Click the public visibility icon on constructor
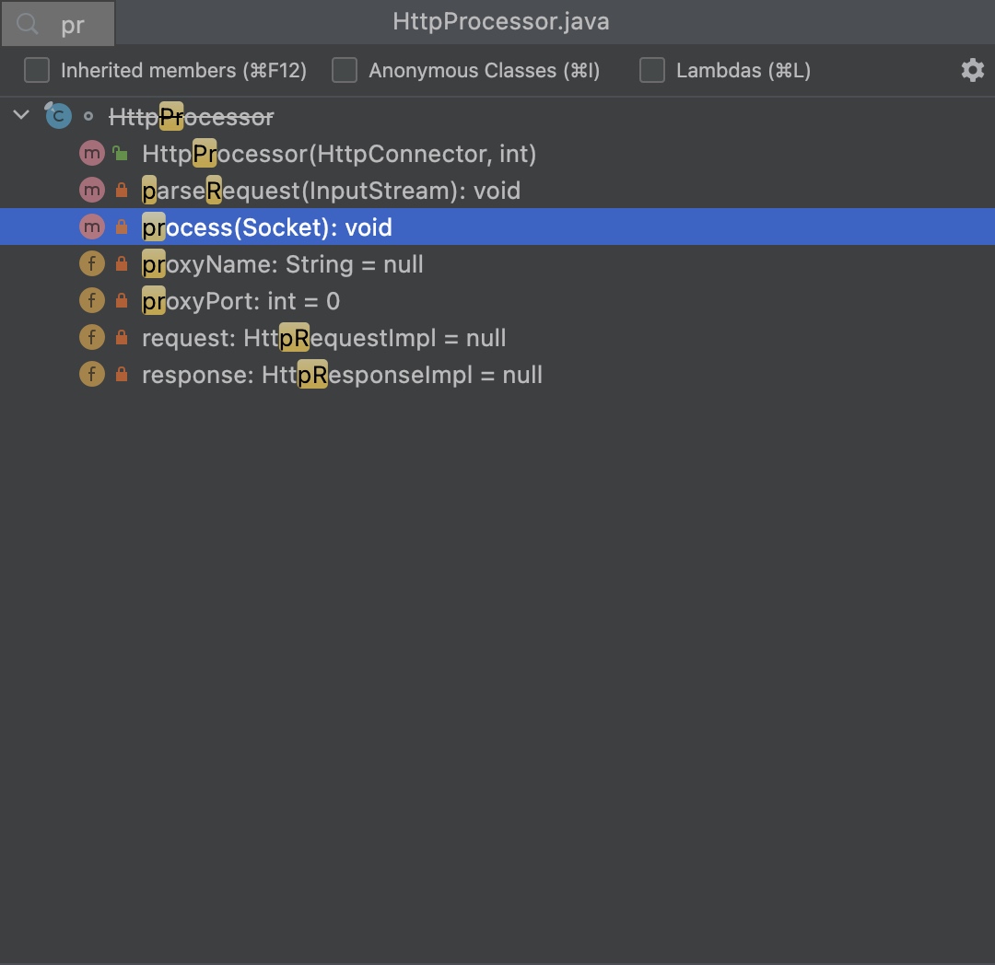The height and width of the screenshot is (965, 995). point(121,154)
